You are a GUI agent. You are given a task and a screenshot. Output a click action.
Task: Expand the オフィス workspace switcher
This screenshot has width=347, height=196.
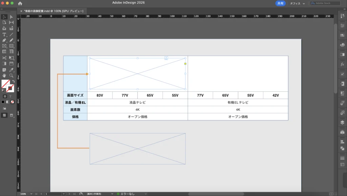pos(298,3)
